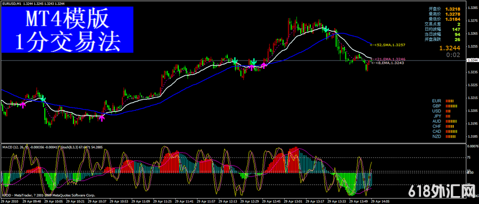479x204 pixels.
Task: Click the 日均波幅 value 147
Action: pyautogui.click(x=457, y=29)
